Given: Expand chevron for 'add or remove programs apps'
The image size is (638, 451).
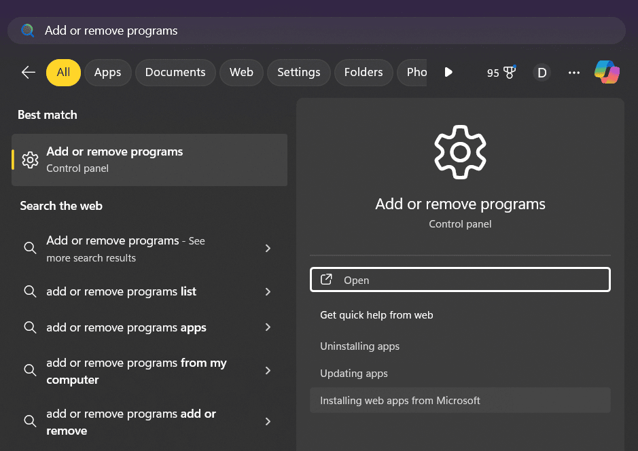Looking at the screenshot, I should click(268, 327).
